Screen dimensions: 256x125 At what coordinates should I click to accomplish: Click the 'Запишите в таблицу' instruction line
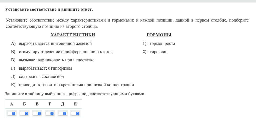[x=75, y=94]
